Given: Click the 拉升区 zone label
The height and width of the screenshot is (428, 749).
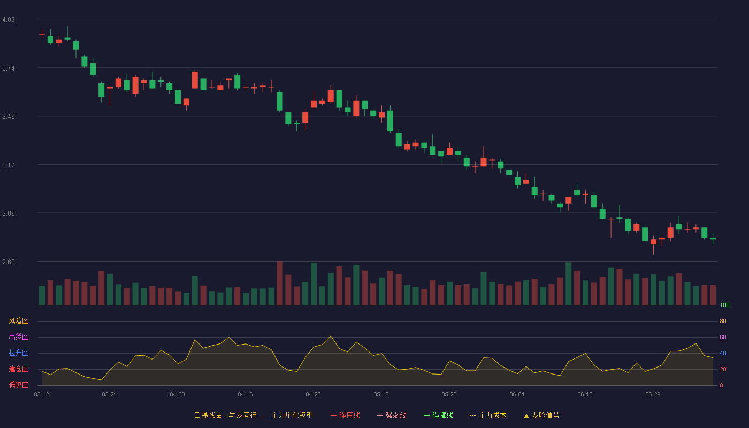Looking at the screenshot, I should pos(19,353).
